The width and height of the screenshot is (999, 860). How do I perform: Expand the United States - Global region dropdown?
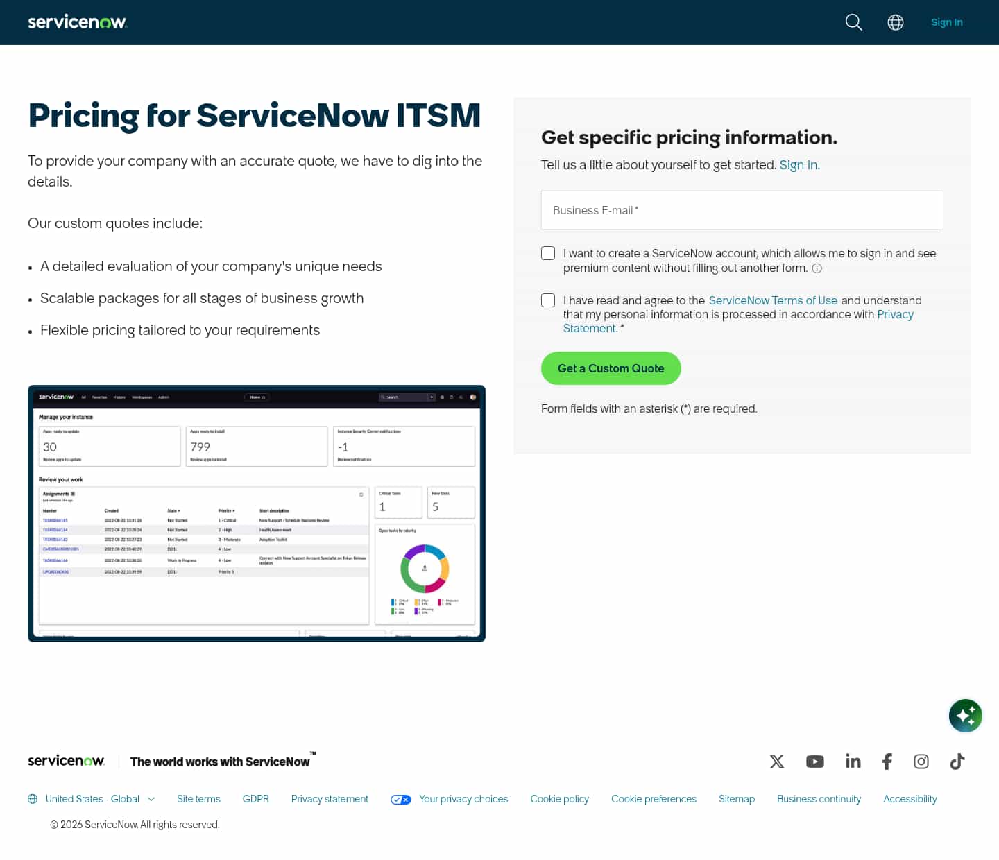click(101, 799)
